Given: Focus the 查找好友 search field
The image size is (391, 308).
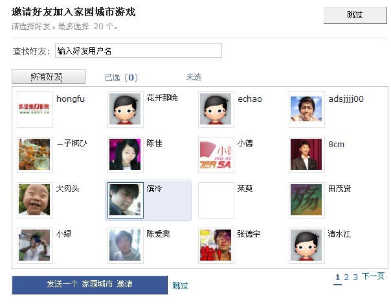Looking at the screenshot, I should pyautogui.click(x=139, y=51).
